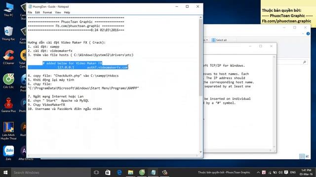Open Task View on the taskbar
Viewport: 316px width, 177px height.
[x=96, y=173]
